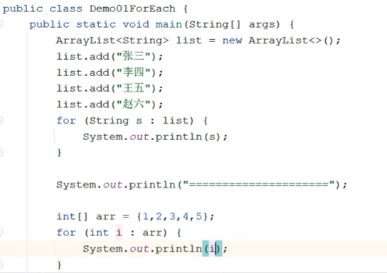Click the 'void' keyword
Image resolution: width=387 pixels, height=273 pixels.
pos(136,25)
